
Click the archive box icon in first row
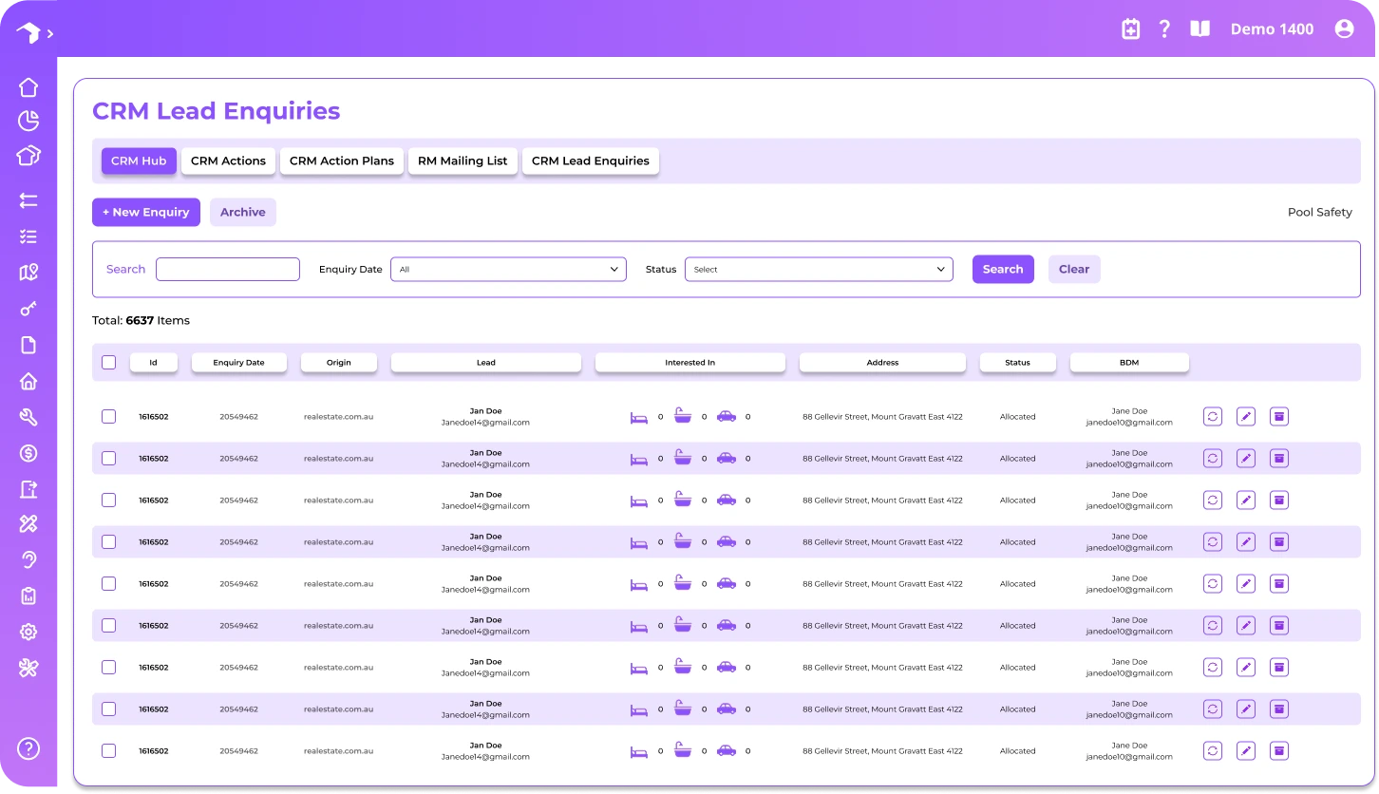tap(1279, 416)
